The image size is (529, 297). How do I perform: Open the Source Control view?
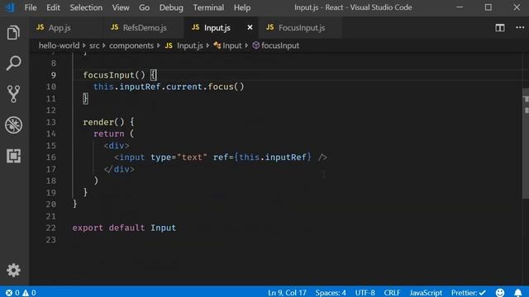13,94
